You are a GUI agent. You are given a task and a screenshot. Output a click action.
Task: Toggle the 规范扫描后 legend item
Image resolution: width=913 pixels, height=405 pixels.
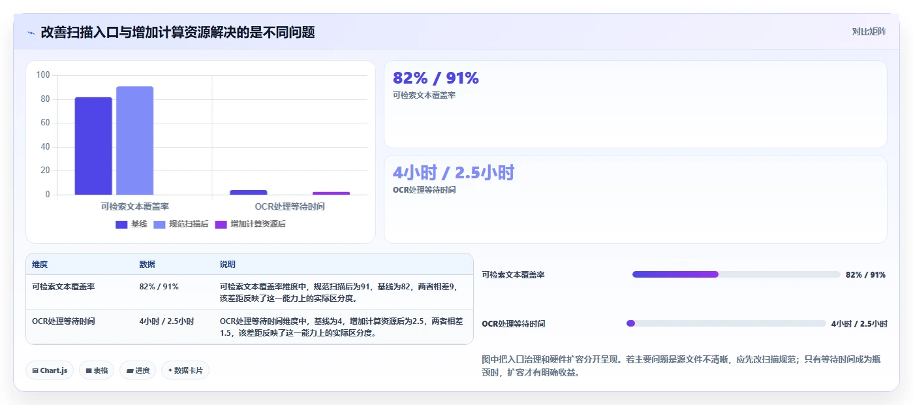pos(181,224)
